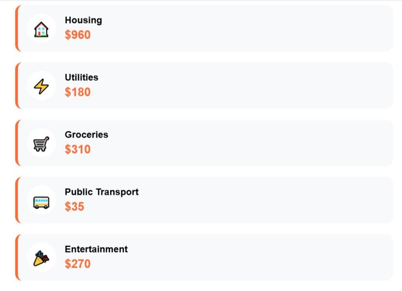Click the $180 utilities amount
Image resolution: width=402 pixels, height=291 pixels.
click(x=78, y=92)
